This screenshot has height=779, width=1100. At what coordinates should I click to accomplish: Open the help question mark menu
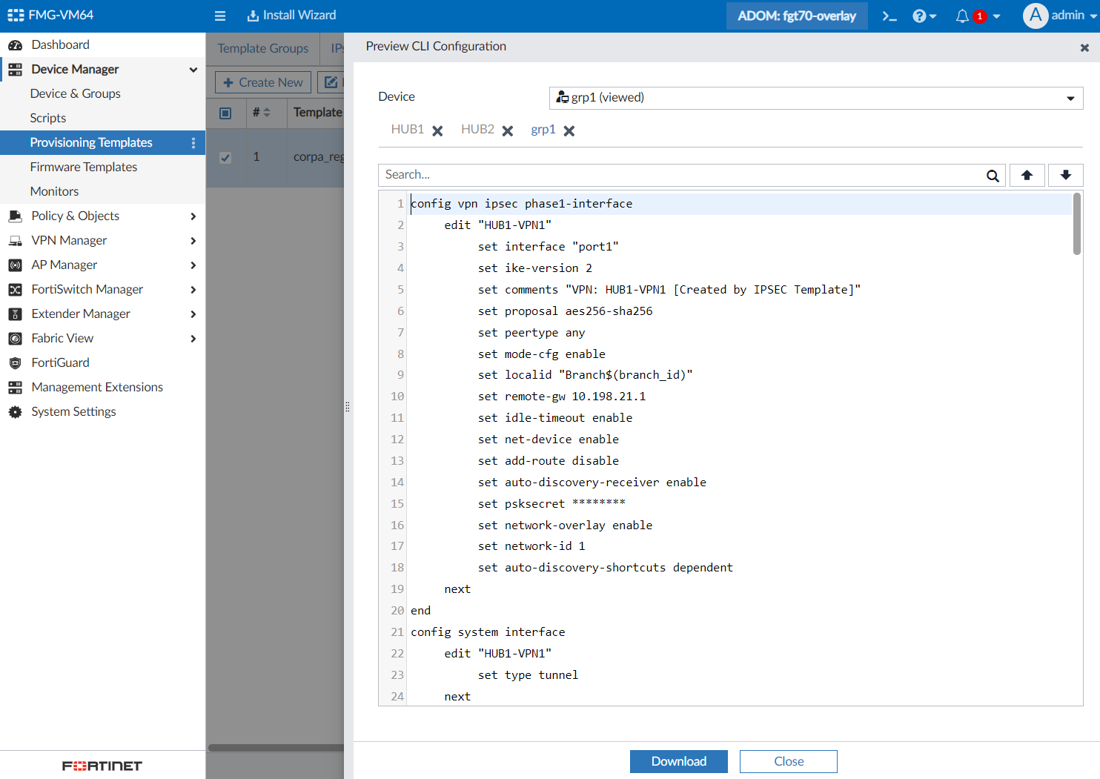[924, 16]
